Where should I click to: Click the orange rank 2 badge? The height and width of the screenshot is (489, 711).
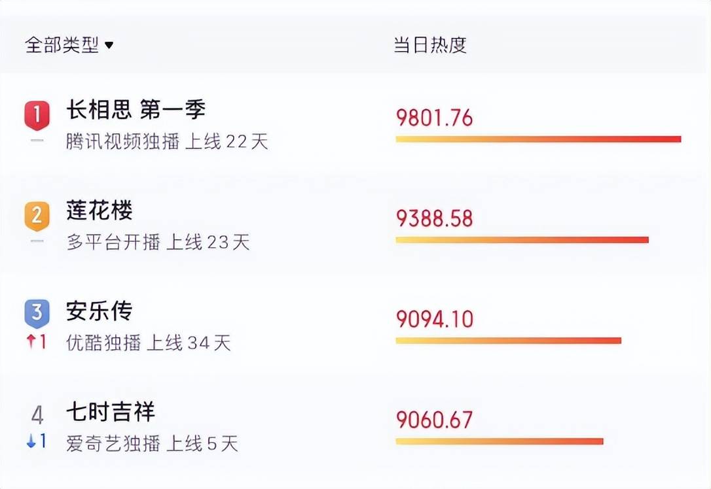click(37, 216)
